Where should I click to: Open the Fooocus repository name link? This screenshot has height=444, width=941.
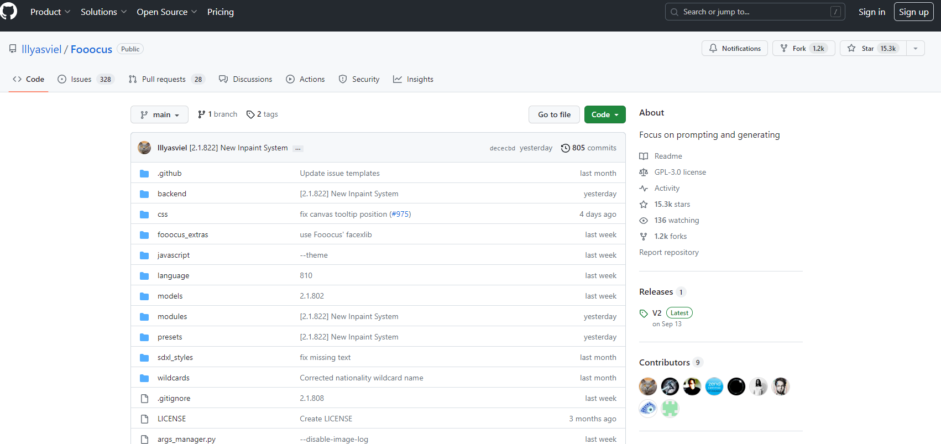(x=91, y=49)
